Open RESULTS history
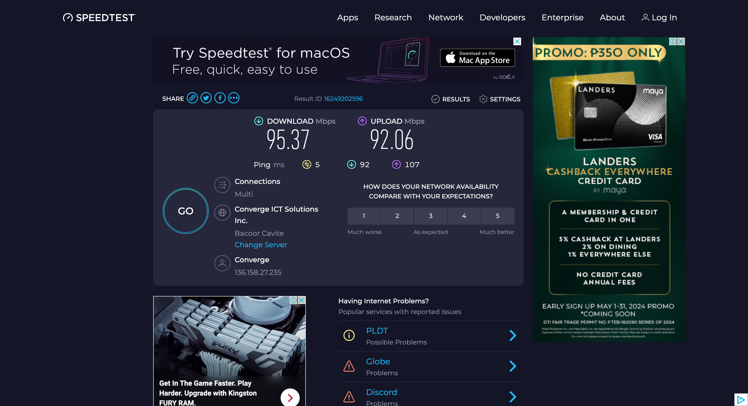The width and height of the screenshot is (748, 406). point(451,99)
